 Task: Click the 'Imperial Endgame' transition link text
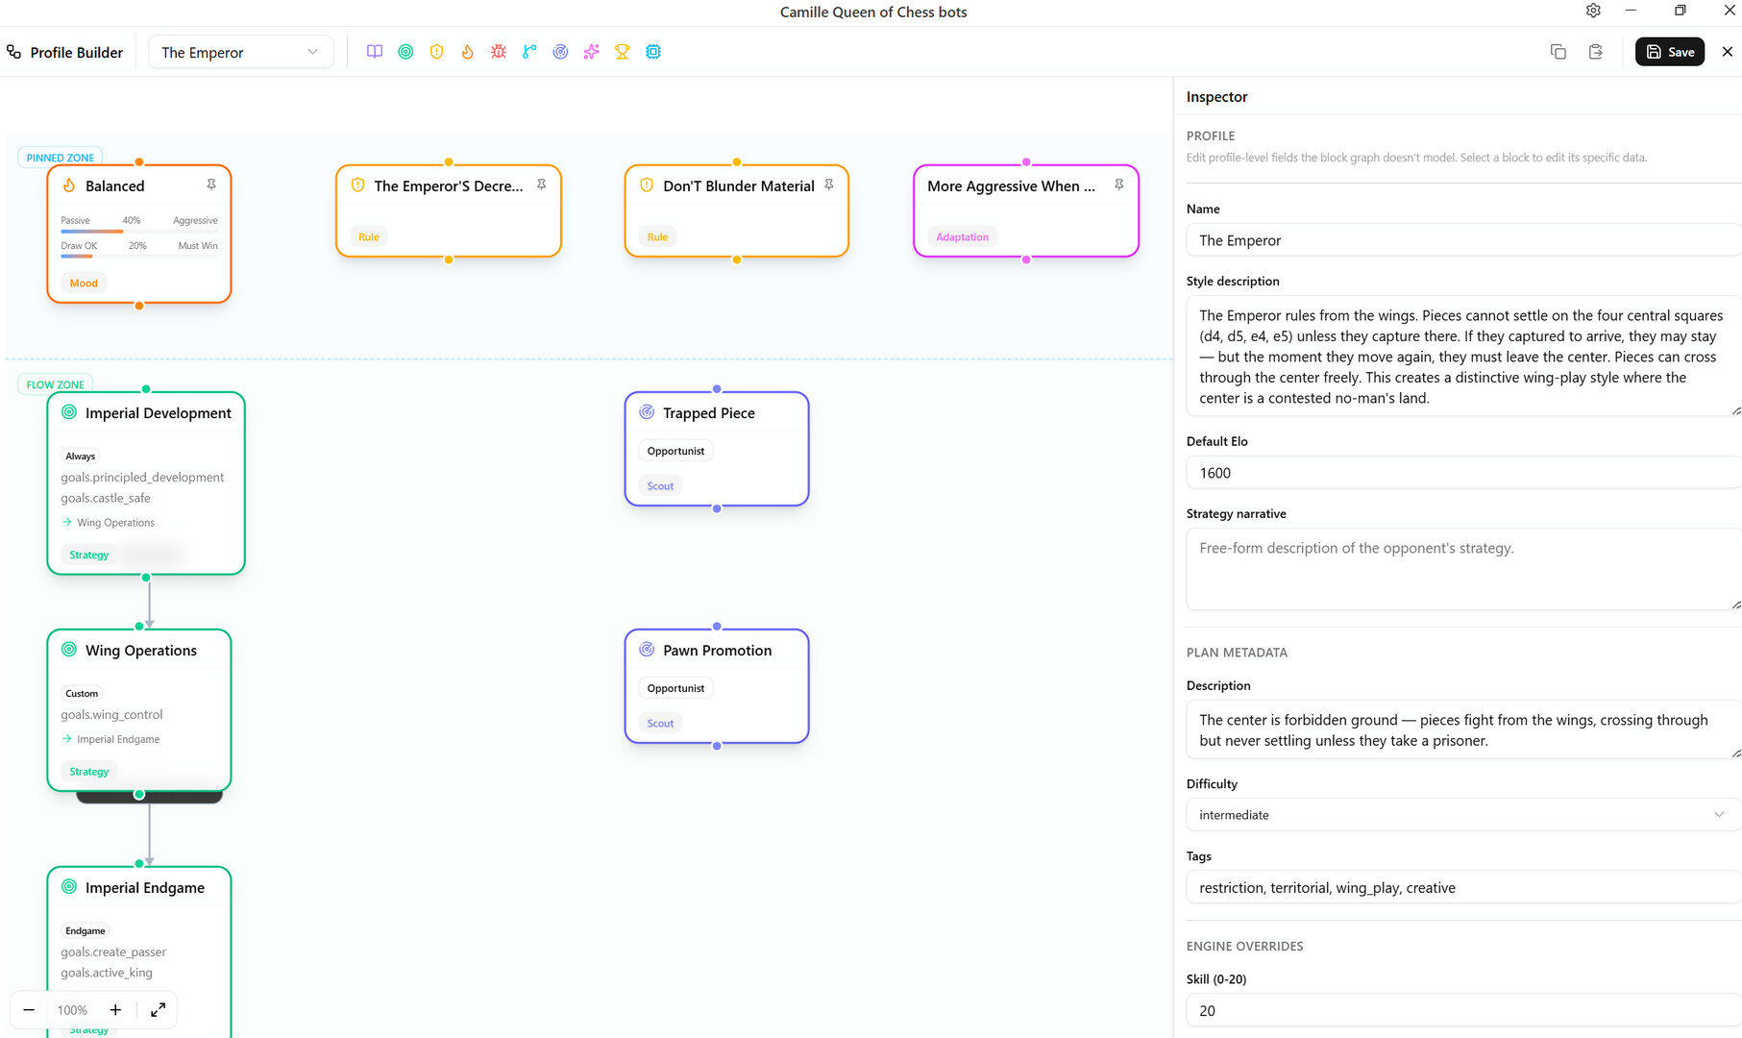118,739
